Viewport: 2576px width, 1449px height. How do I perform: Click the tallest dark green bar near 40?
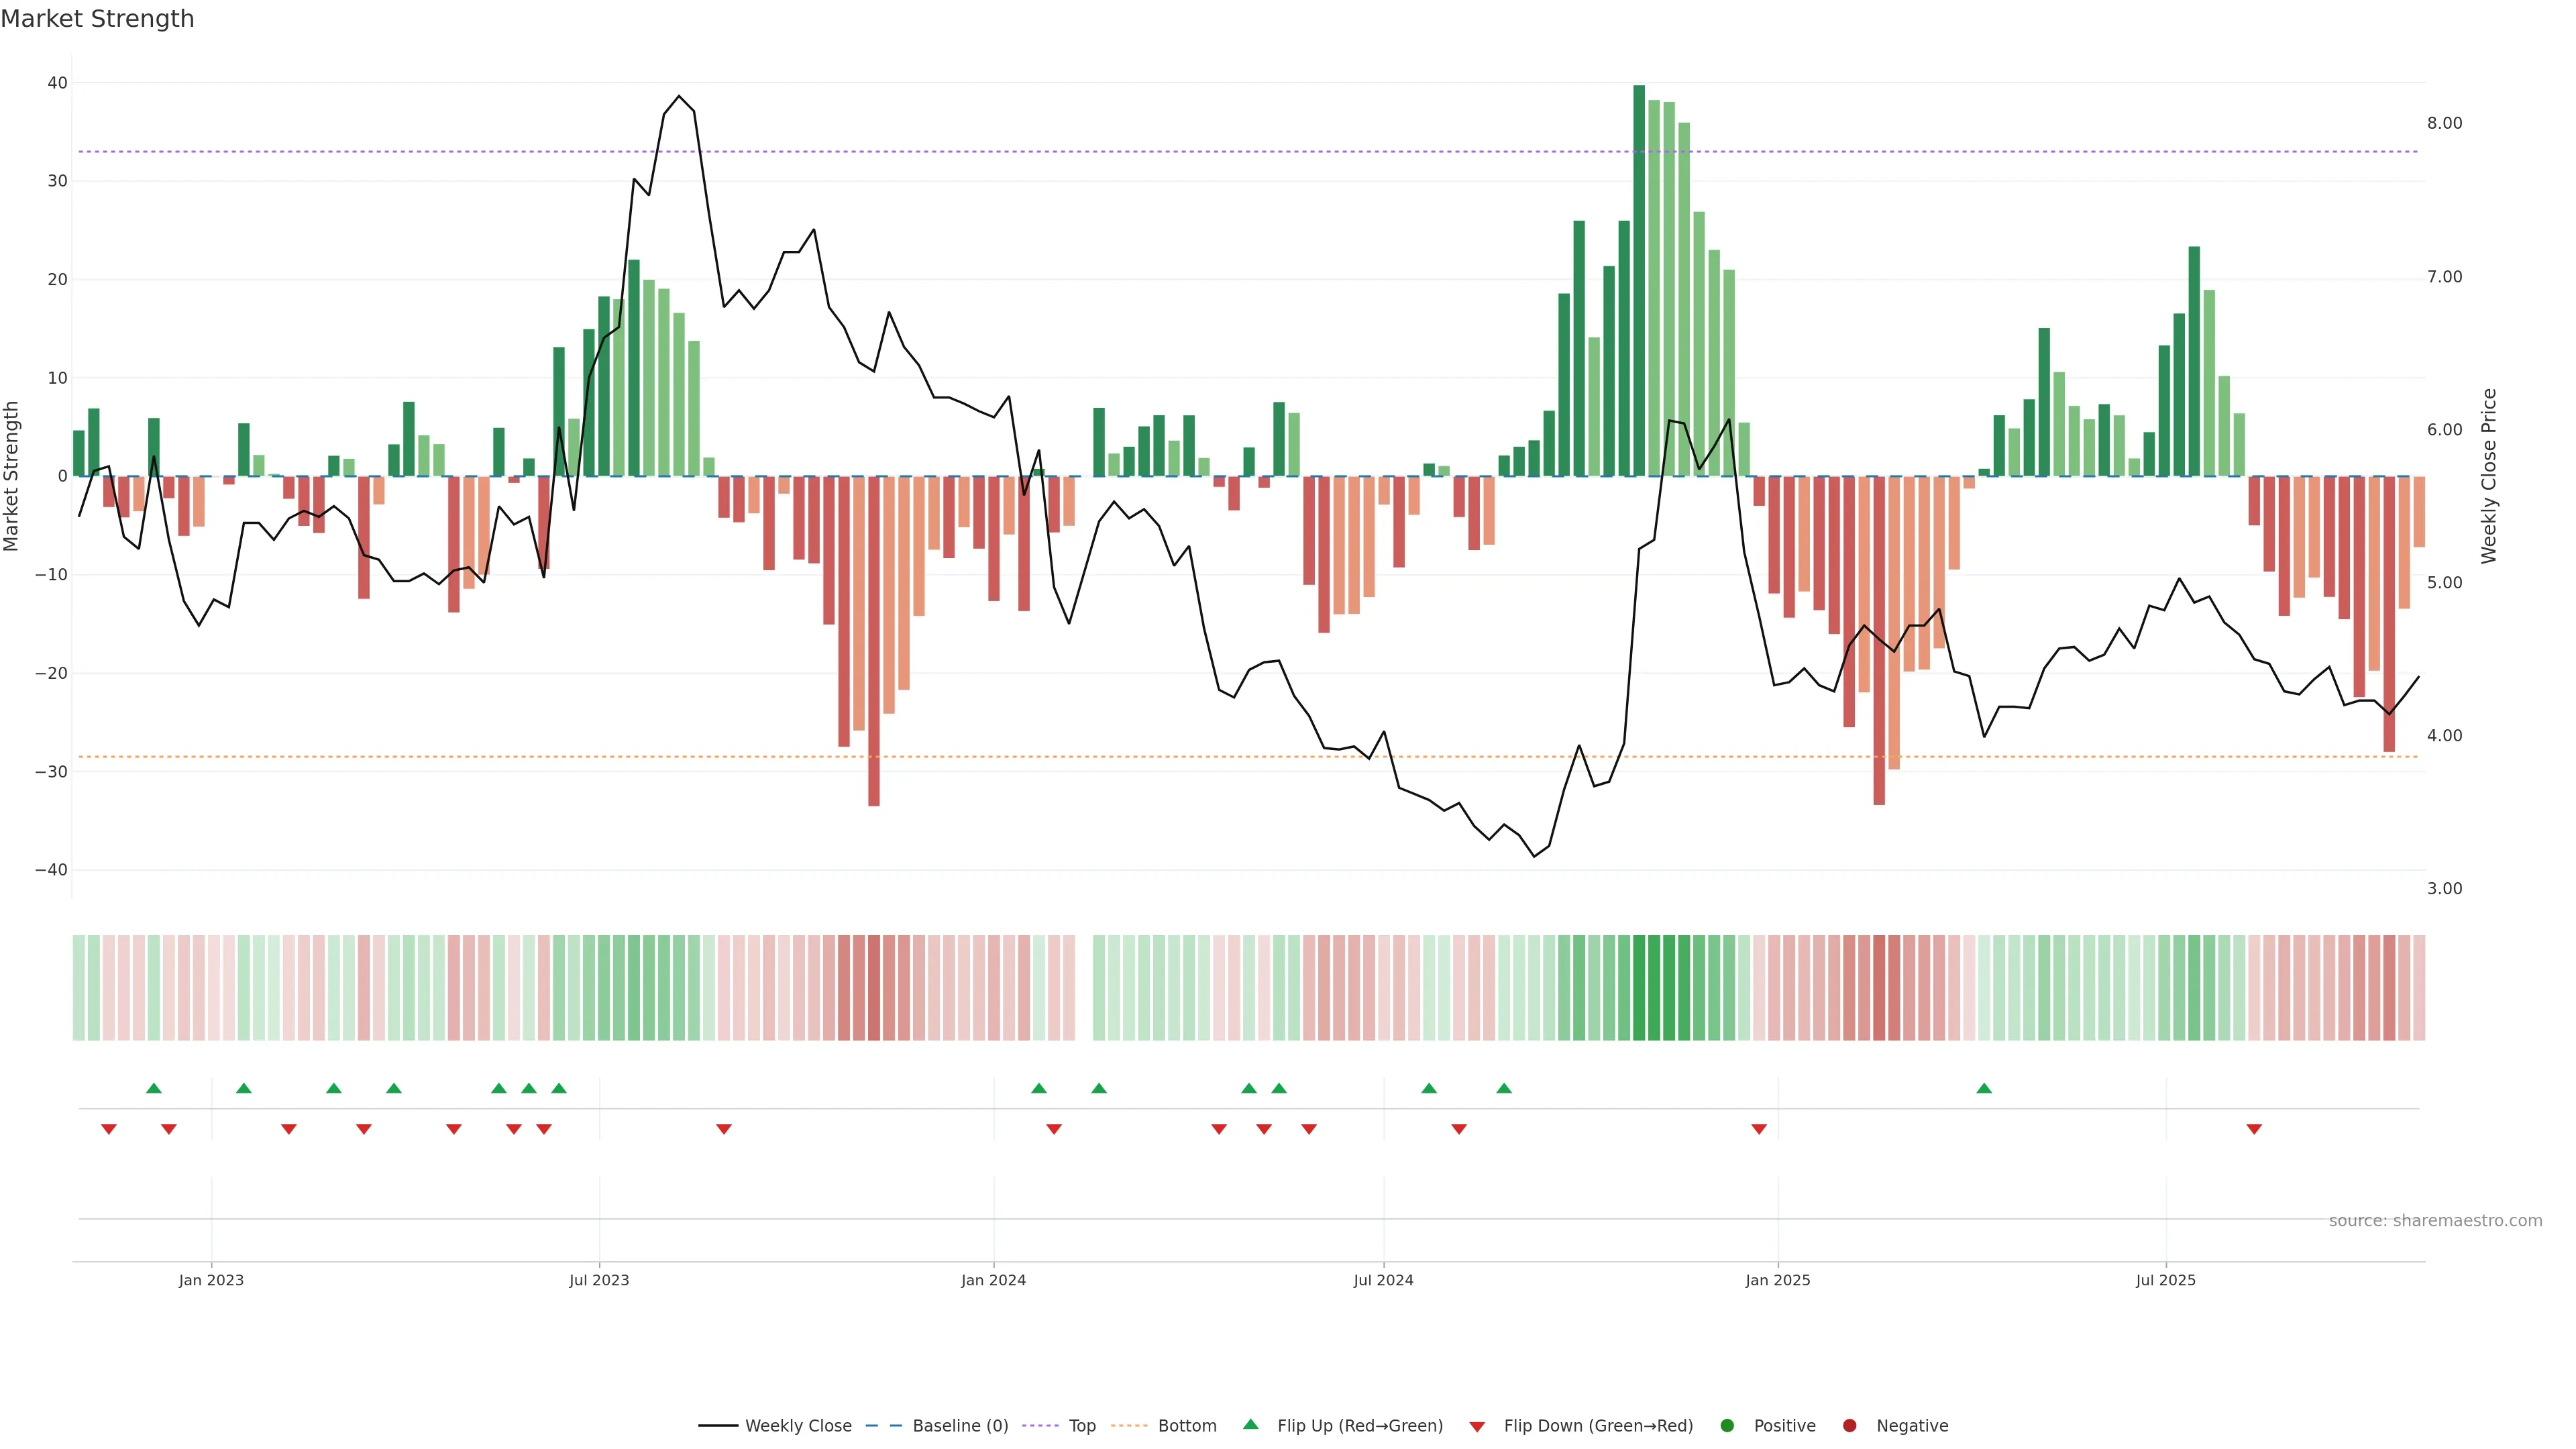pyautogui.click(x=1639, y=280)
